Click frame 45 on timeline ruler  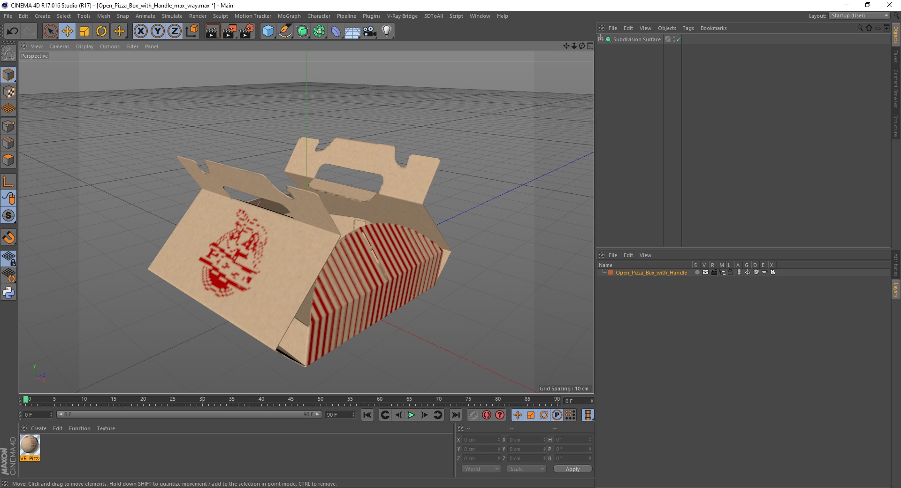click(x=291, y=399)
